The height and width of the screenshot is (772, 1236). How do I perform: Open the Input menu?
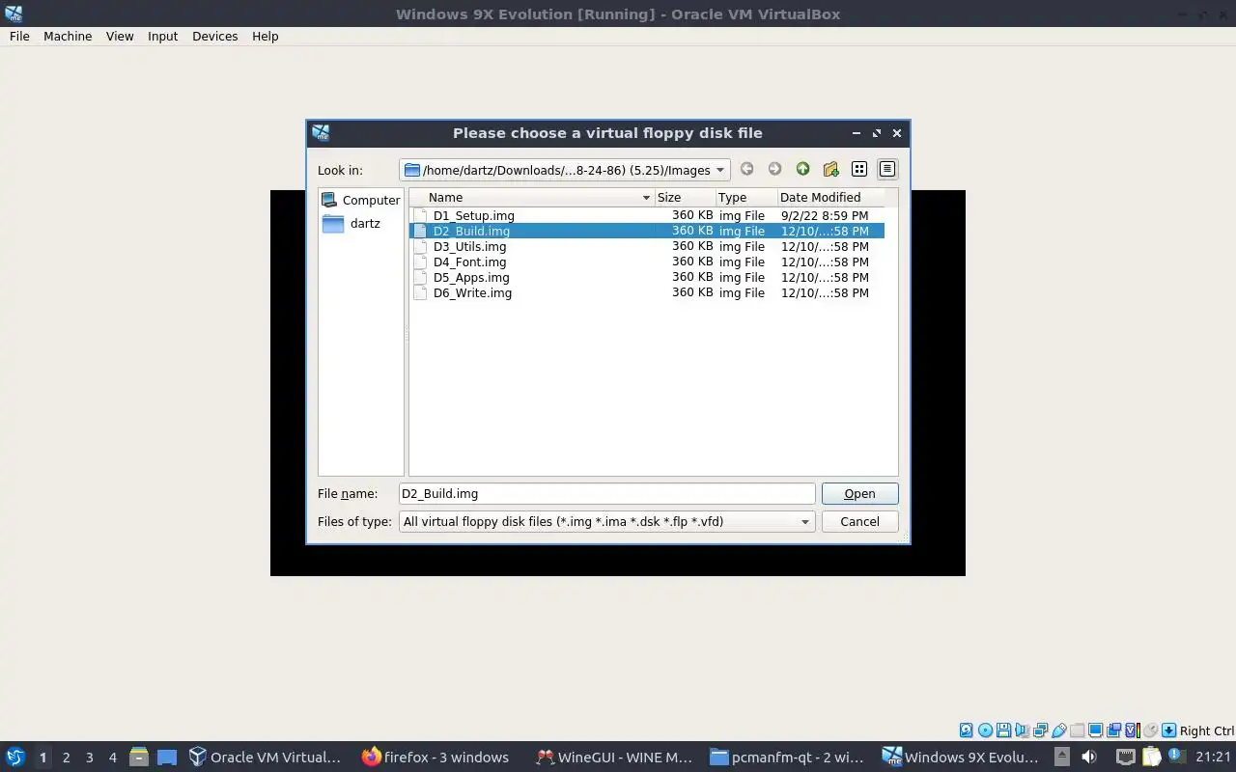click(162, 36)
